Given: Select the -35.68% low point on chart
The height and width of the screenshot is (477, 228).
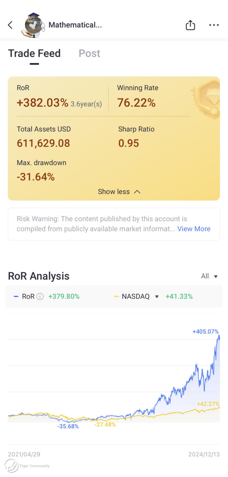Looking at the screenshot, I should (x=68, y=426).
